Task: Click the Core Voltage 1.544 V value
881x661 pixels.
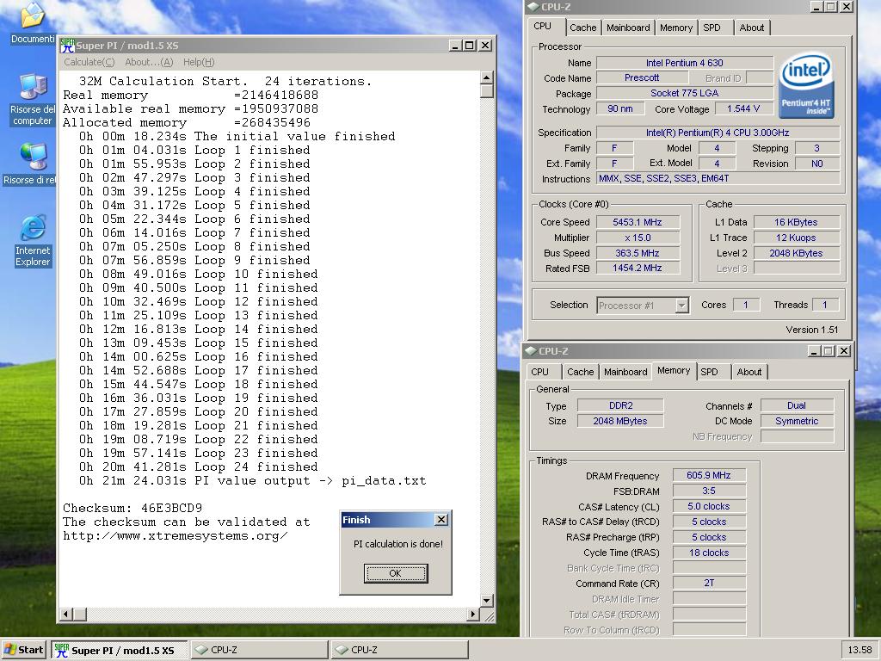Action: coord(742,109)
